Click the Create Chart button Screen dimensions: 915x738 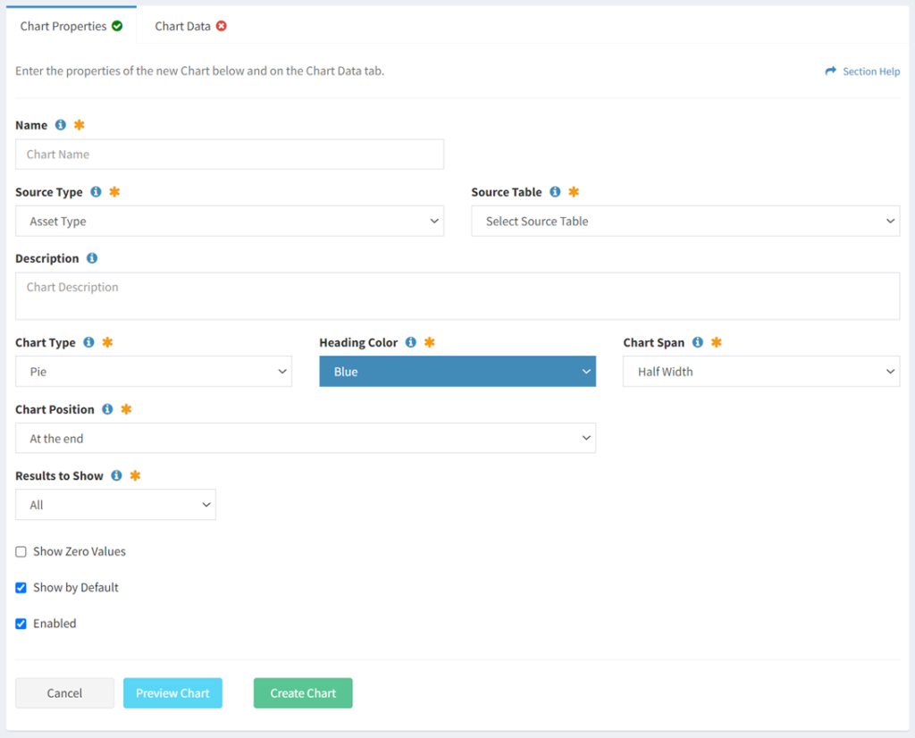coord(302,692)
